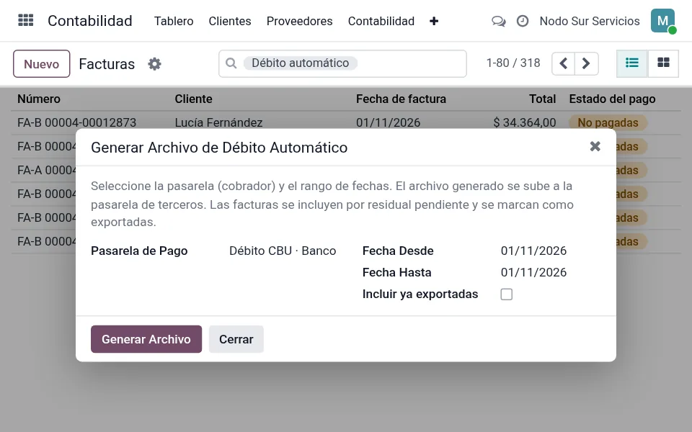Click the Nuevo button
The image size is (692, 432).
[x=42, y=64]
